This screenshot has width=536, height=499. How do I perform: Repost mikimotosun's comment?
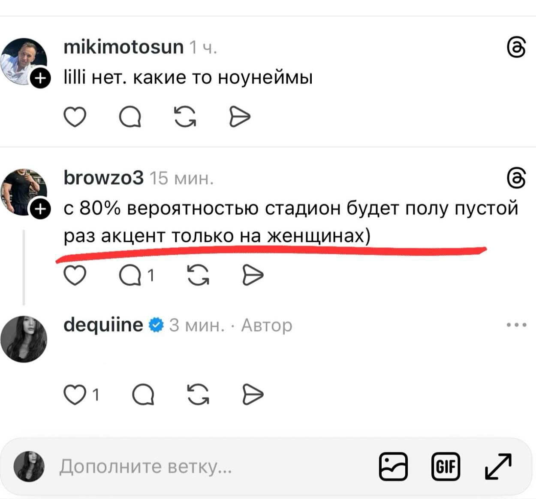click(x=185, y=117)
